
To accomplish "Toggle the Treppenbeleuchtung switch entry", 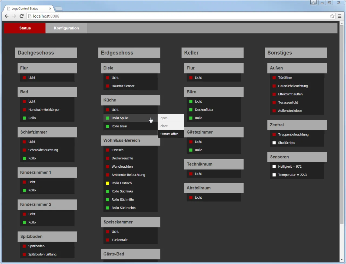I will coord(293,134).
